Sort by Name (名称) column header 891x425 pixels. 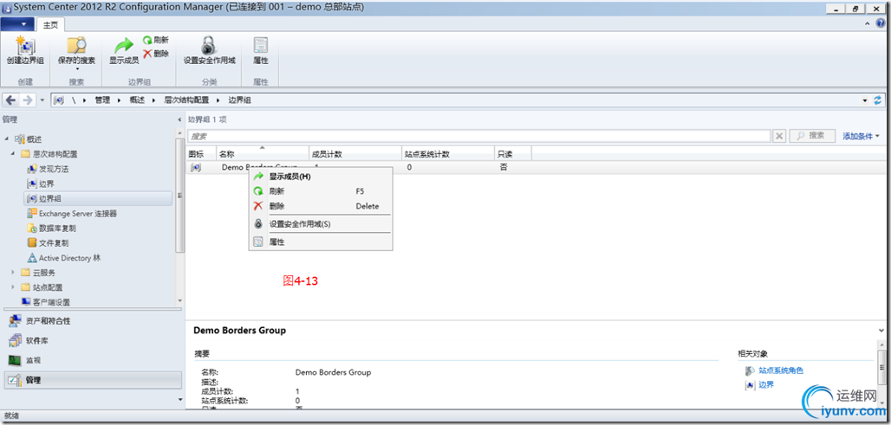point(262,154)
